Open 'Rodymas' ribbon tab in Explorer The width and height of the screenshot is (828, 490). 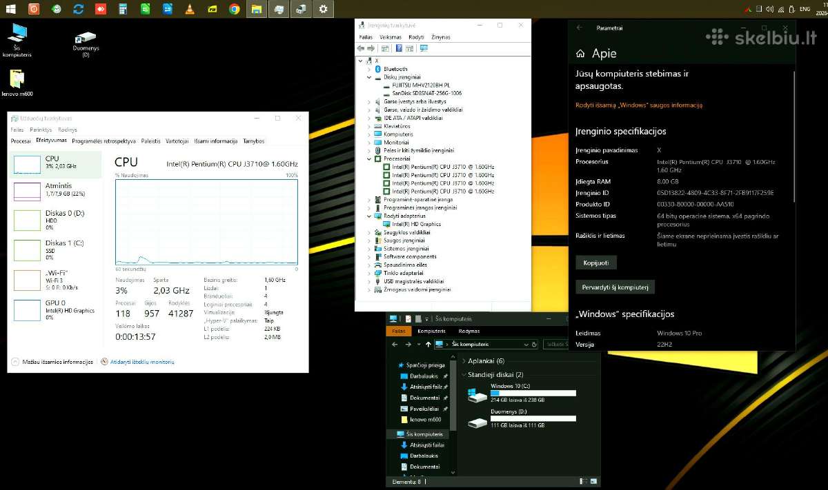coord(469,331)
